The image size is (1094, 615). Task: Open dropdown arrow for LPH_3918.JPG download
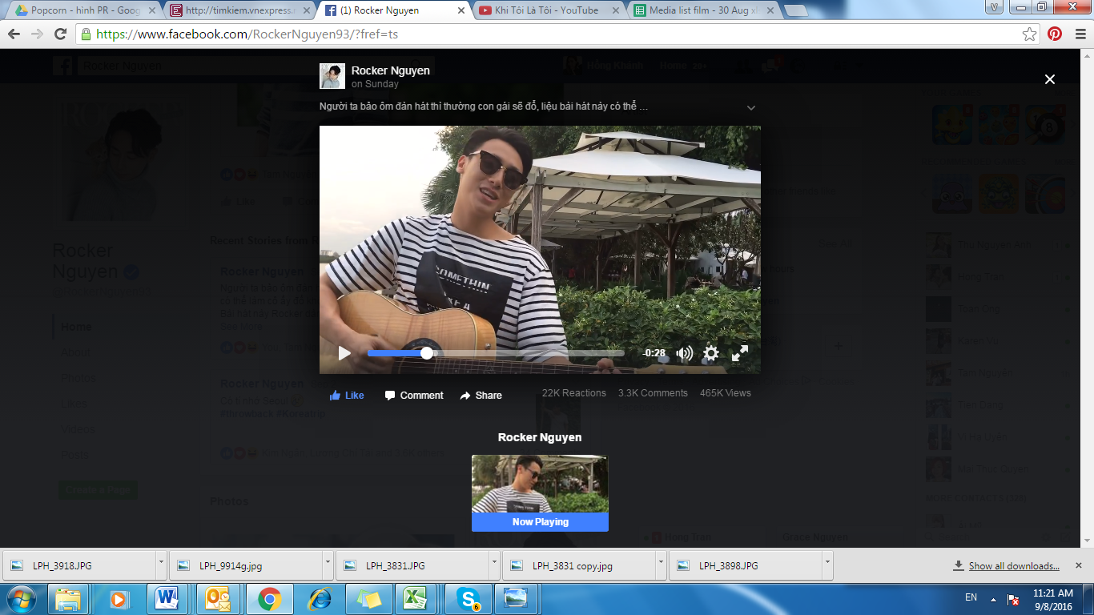pos(161,565)
